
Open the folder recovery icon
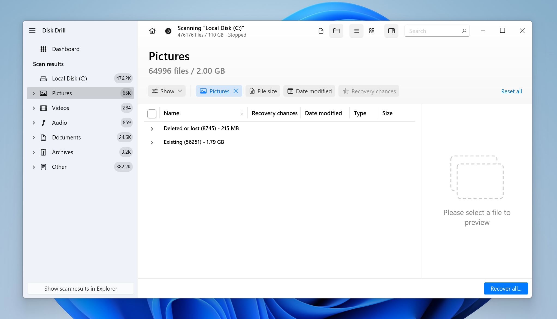point(336,31)
